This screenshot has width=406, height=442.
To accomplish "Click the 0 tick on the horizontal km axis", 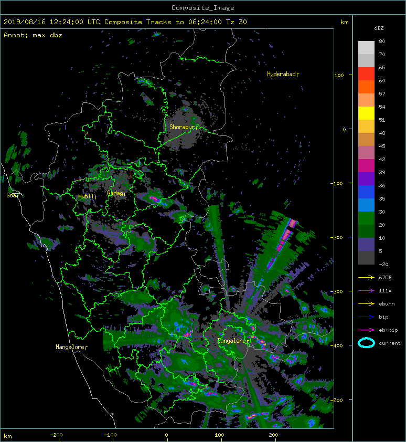I will [x=166, y=435].
